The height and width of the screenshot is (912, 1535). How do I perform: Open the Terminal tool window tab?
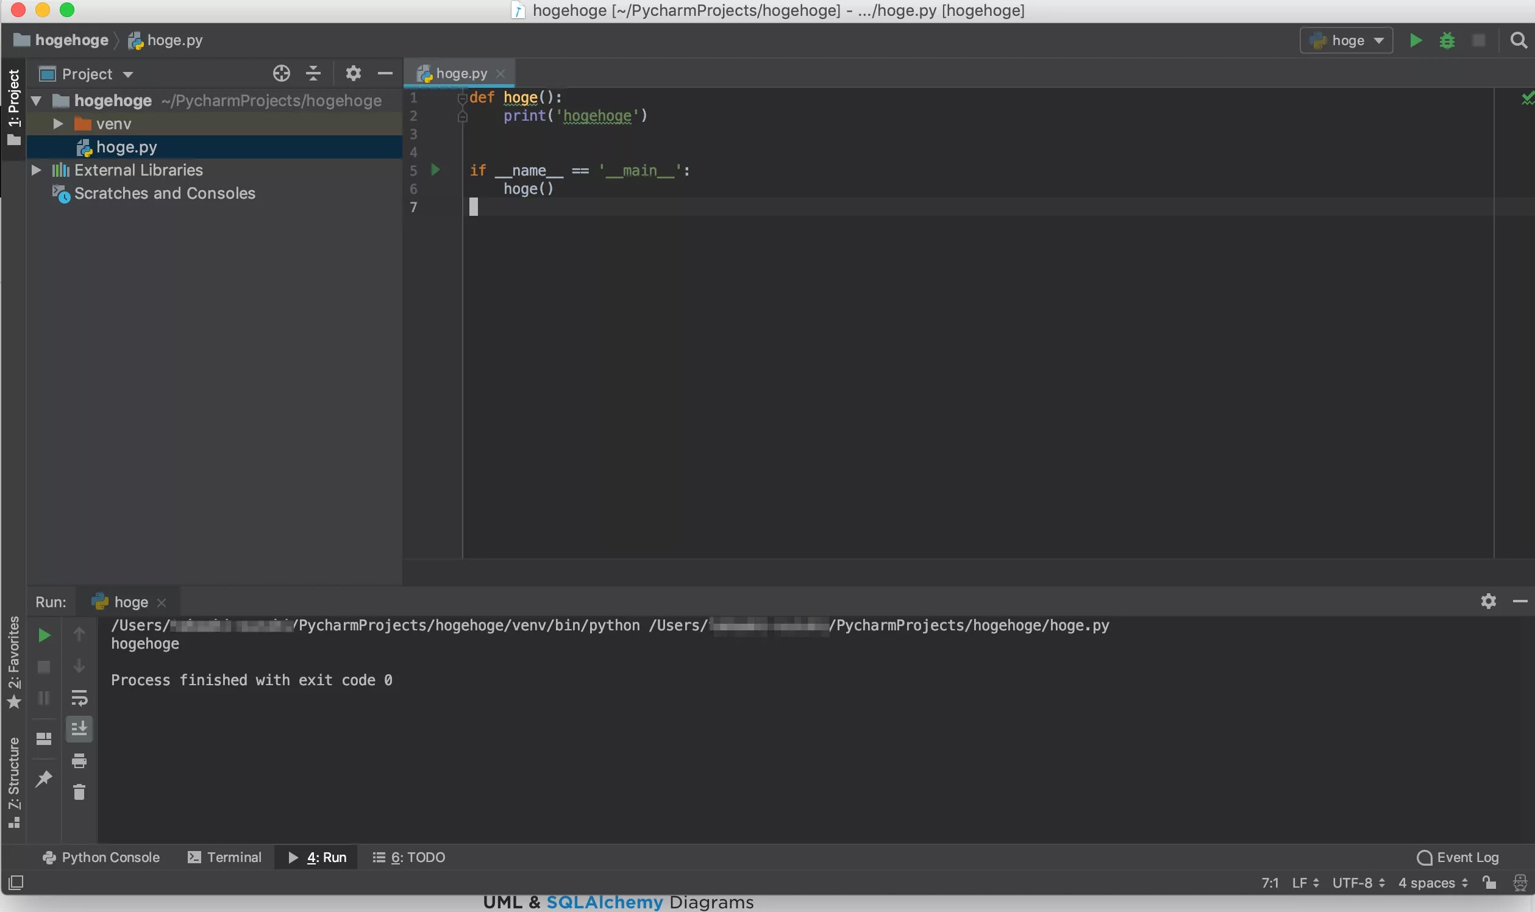[224, 857]
